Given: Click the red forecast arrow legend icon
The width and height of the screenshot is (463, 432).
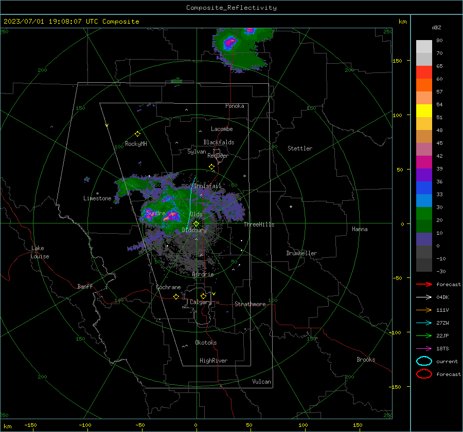Looking at the screenshot, I should (x=424, y=284).
